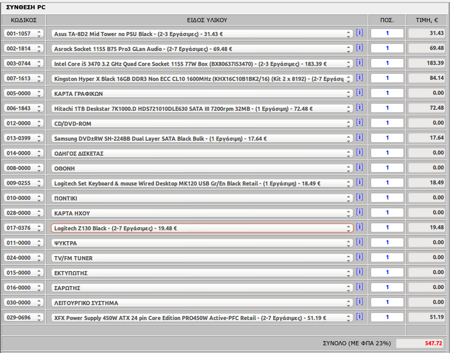
Task: Show info for Logitech Z130 speakers
Action: point(359,227)
